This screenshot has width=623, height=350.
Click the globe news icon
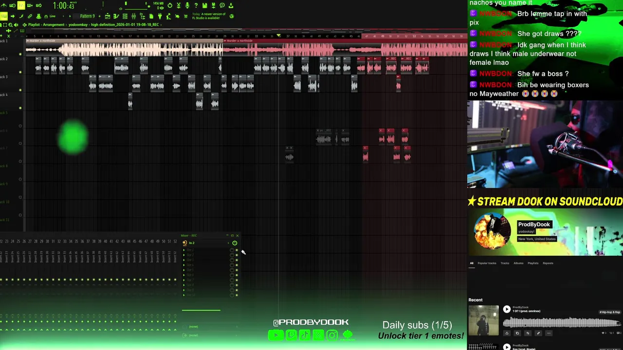tap(231, 16)
